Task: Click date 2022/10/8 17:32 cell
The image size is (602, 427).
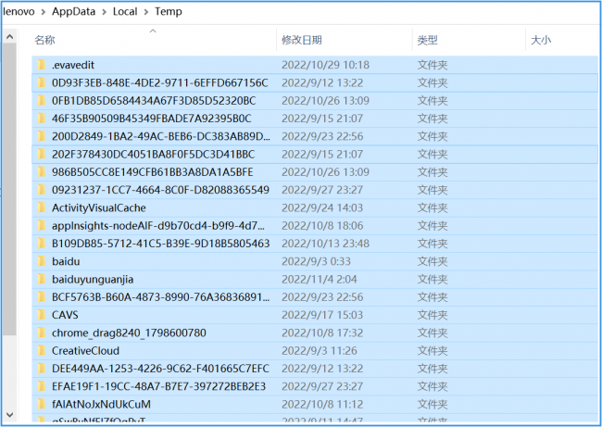Action: pyautogui.click(x=322, y=333)
